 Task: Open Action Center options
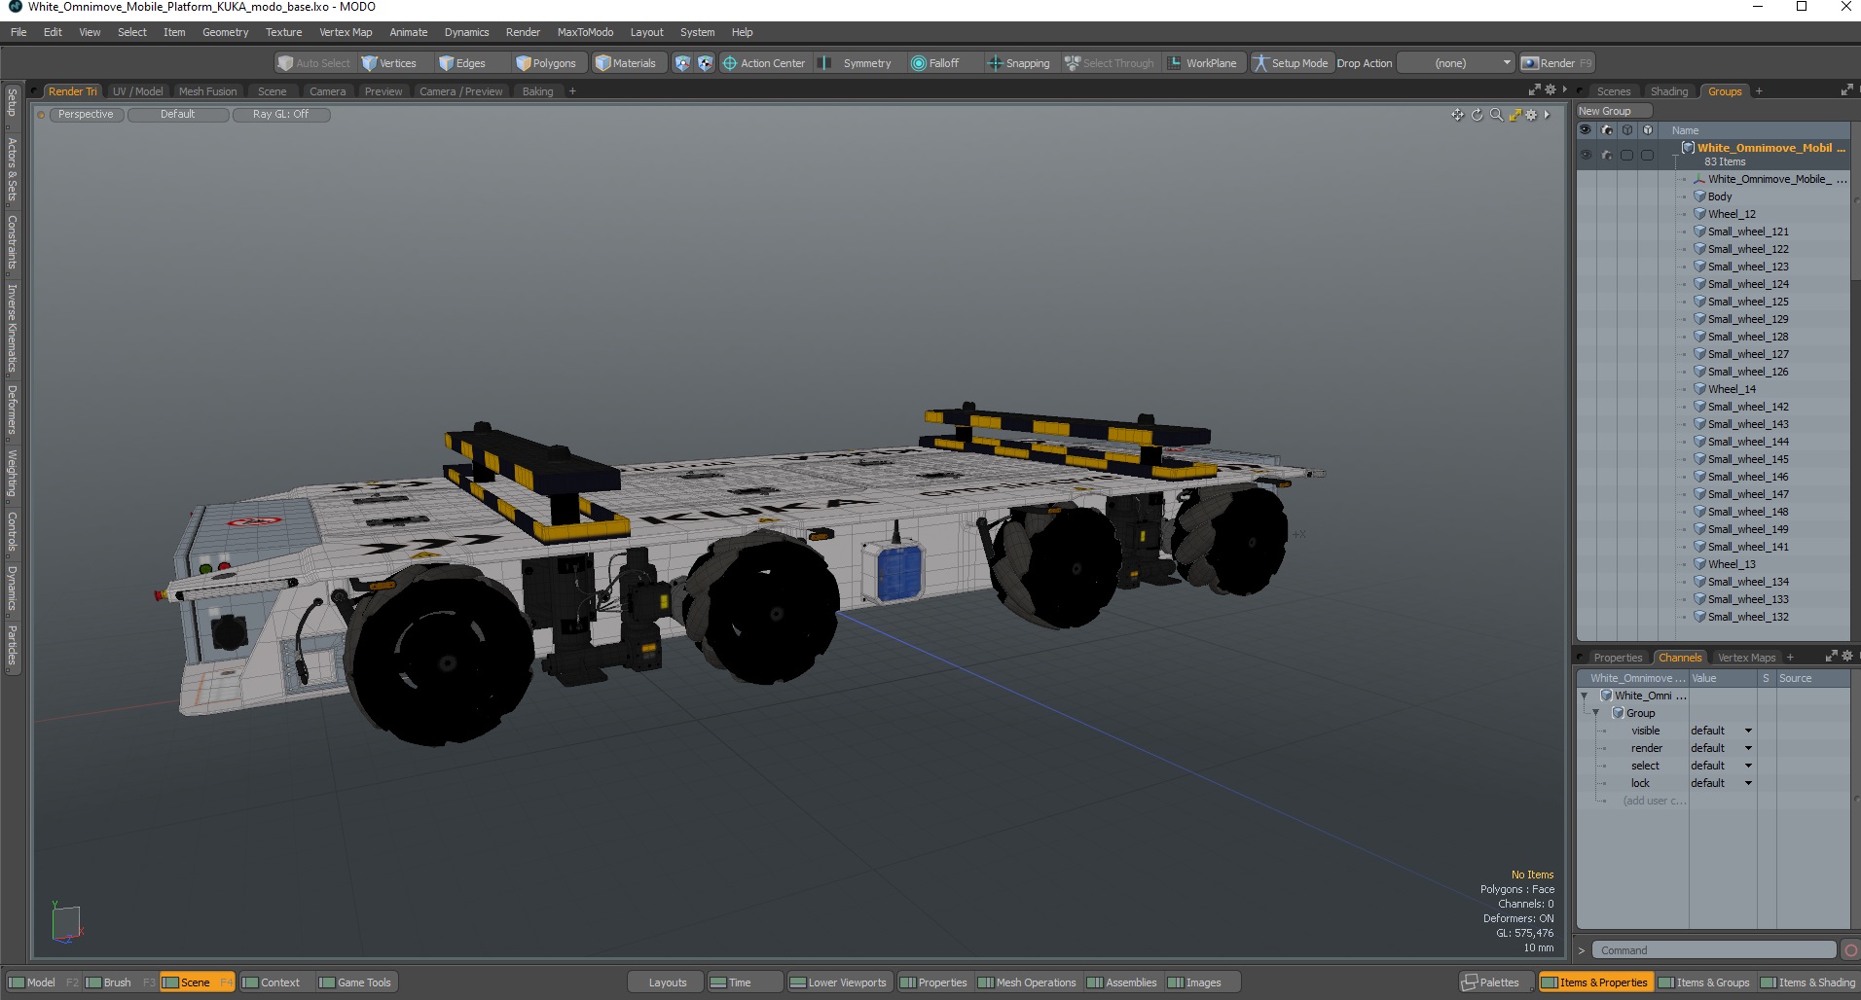(764, 63)
